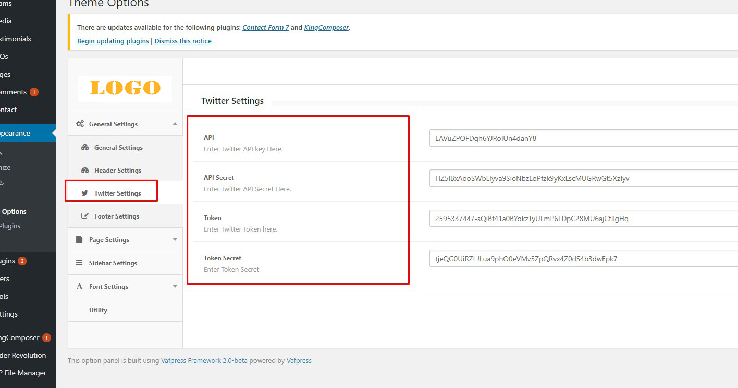The height and width of the screenshot is (388, 738).
Task: Click the Font Settings letter icon
Action: tap(80, 287)
